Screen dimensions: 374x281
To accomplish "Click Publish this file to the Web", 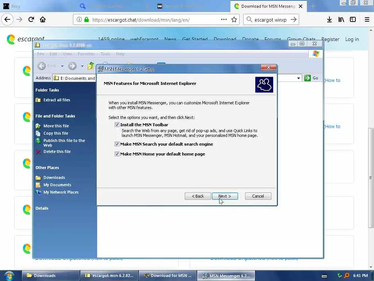I will 64,143.
